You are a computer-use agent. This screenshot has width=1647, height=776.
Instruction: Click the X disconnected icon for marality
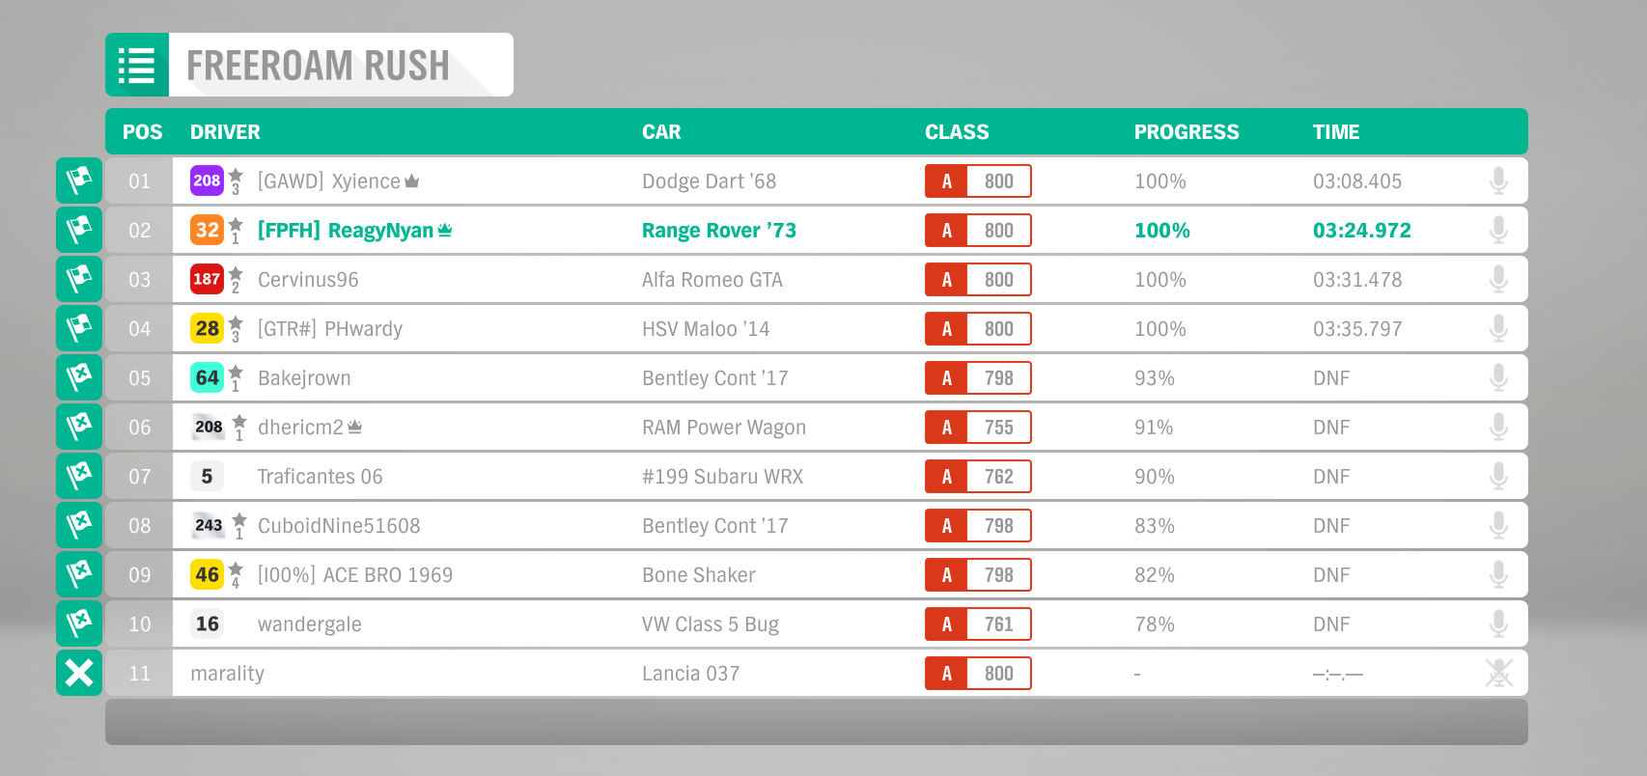(79, 673)
